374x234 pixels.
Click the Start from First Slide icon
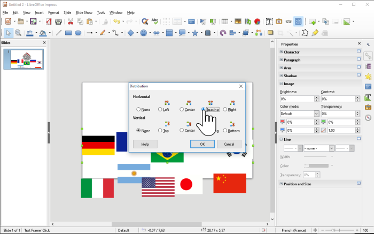point(203,21)
